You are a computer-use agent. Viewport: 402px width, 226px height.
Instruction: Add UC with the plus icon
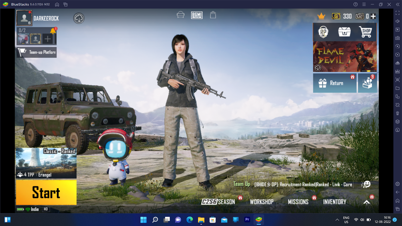(373, 16)
